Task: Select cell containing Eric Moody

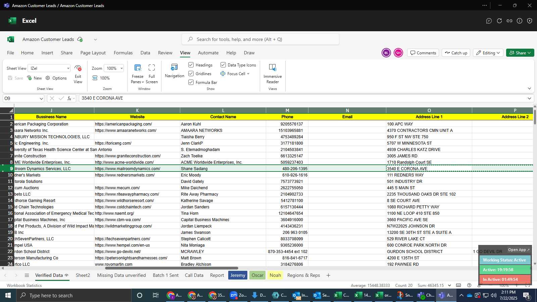Action: [x=223, y=175]
